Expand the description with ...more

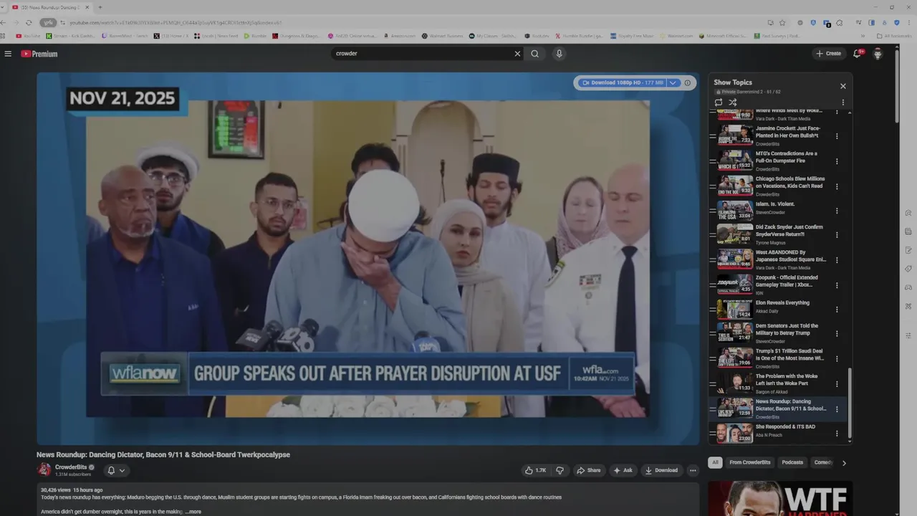(x=193, y=512)
